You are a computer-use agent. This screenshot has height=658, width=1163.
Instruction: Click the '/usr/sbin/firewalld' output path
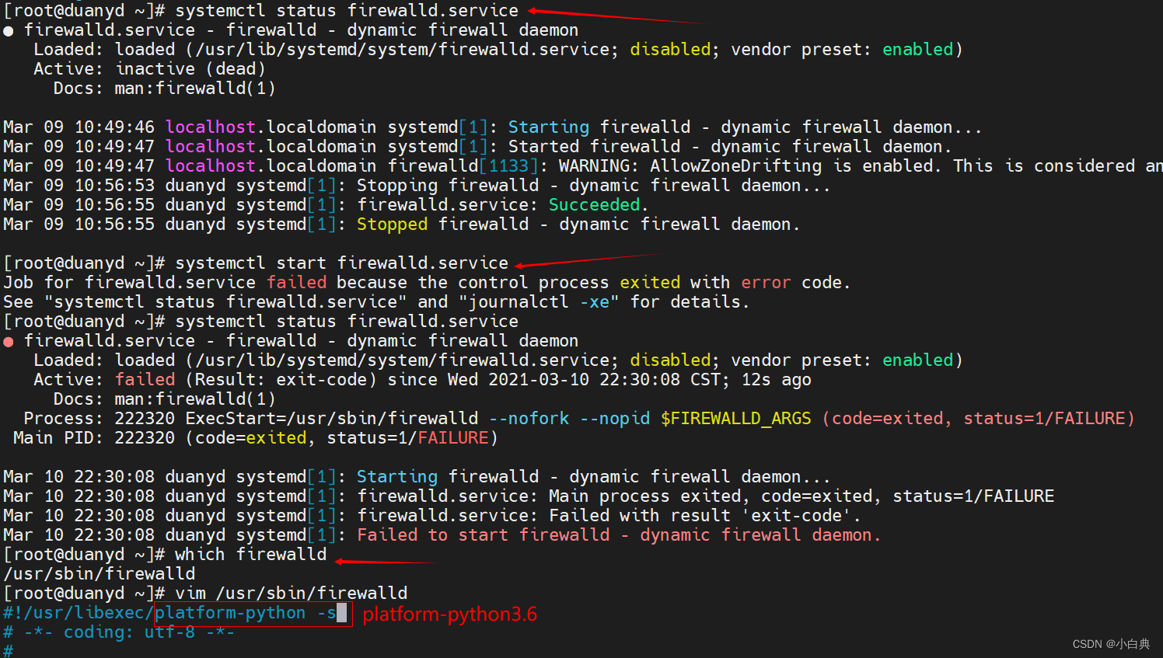click(x=100, y=574)
